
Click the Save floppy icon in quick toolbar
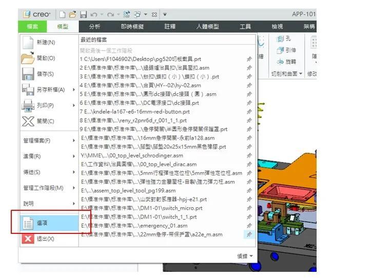tap(83, 14)
